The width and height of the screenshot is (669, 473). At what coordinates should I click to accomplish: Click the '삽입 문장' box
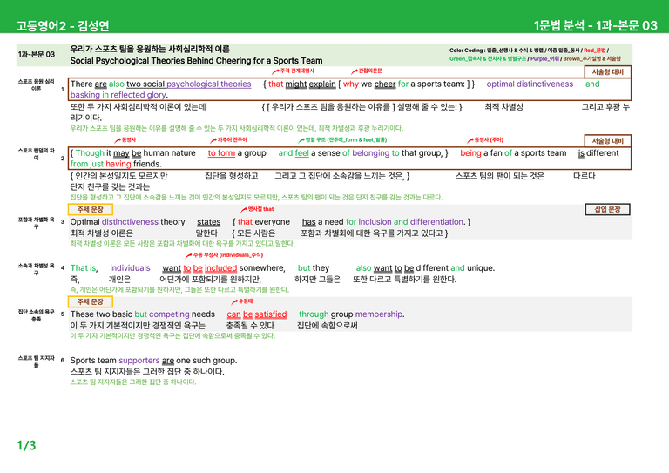pos(607,209)
